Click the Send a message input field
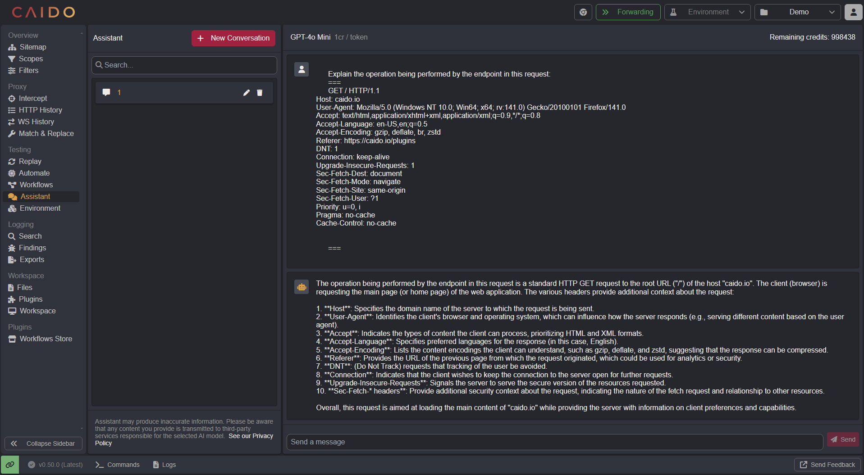 pos(554,442)
